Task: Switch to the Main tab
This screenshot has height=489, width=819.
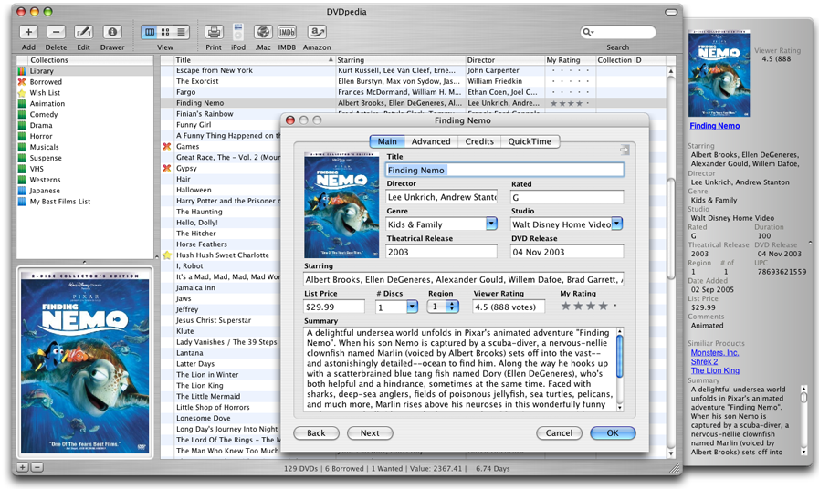Action: coord(387,141)
